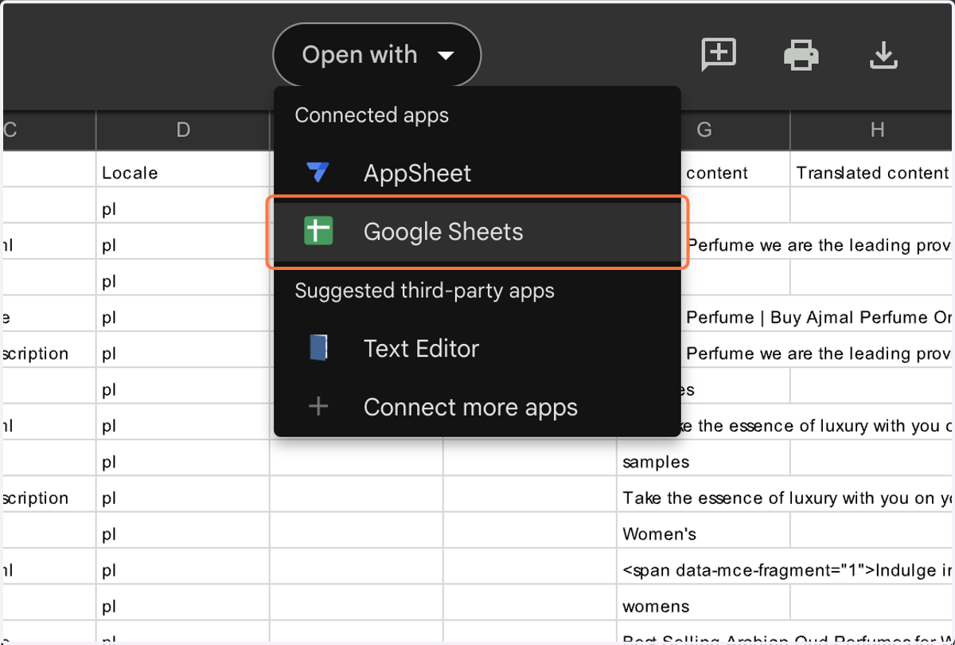Select column D header
Image resolution: width=955 pixels, height=645 pixels.
(183, 131)
